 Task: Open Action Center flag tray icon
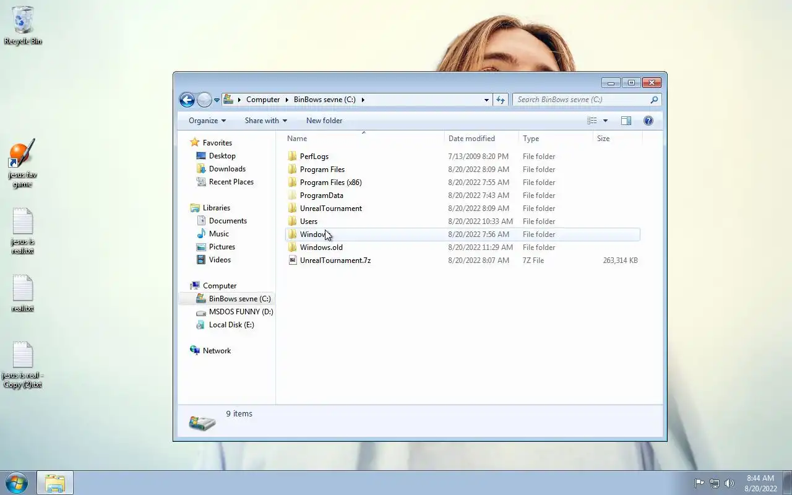coord(699,483)
